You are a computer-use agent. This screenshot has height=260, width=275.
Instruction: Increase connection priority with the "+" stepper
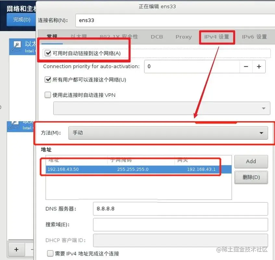(259, 66)
